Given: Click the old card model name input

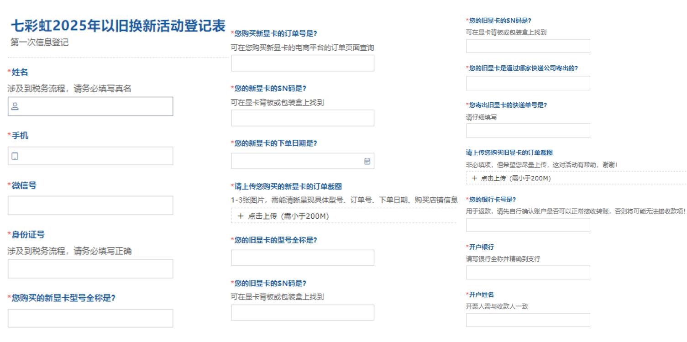Looking at the screenshot, I should (x=302, y=258).
